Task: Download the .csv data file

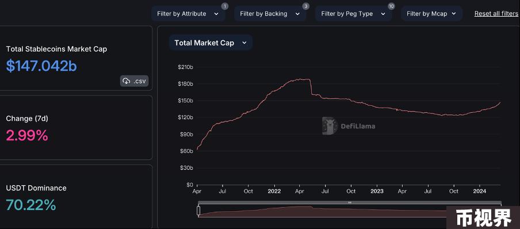Action: click(134, 81)
